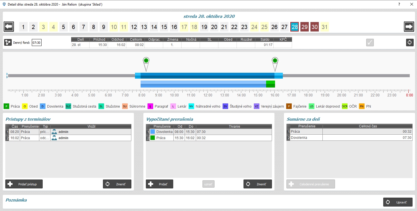Click blue Dovolenka color square in row 1
Viewport: 417px width, 211px height.
tap(152, 132)
